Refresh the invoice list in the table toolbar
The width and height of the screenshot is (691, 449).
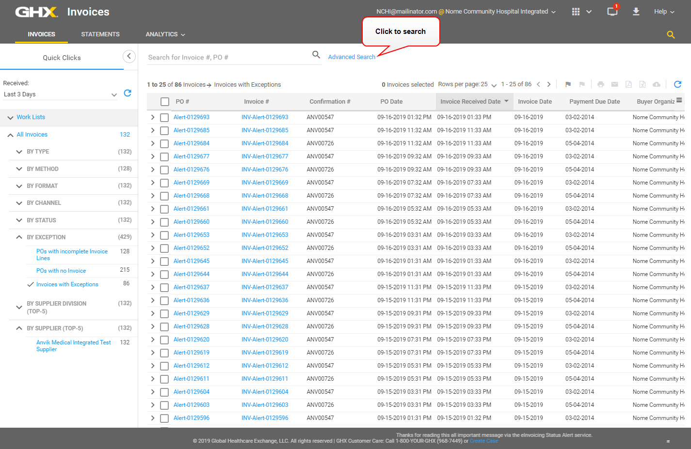click(x=677, y=84)
